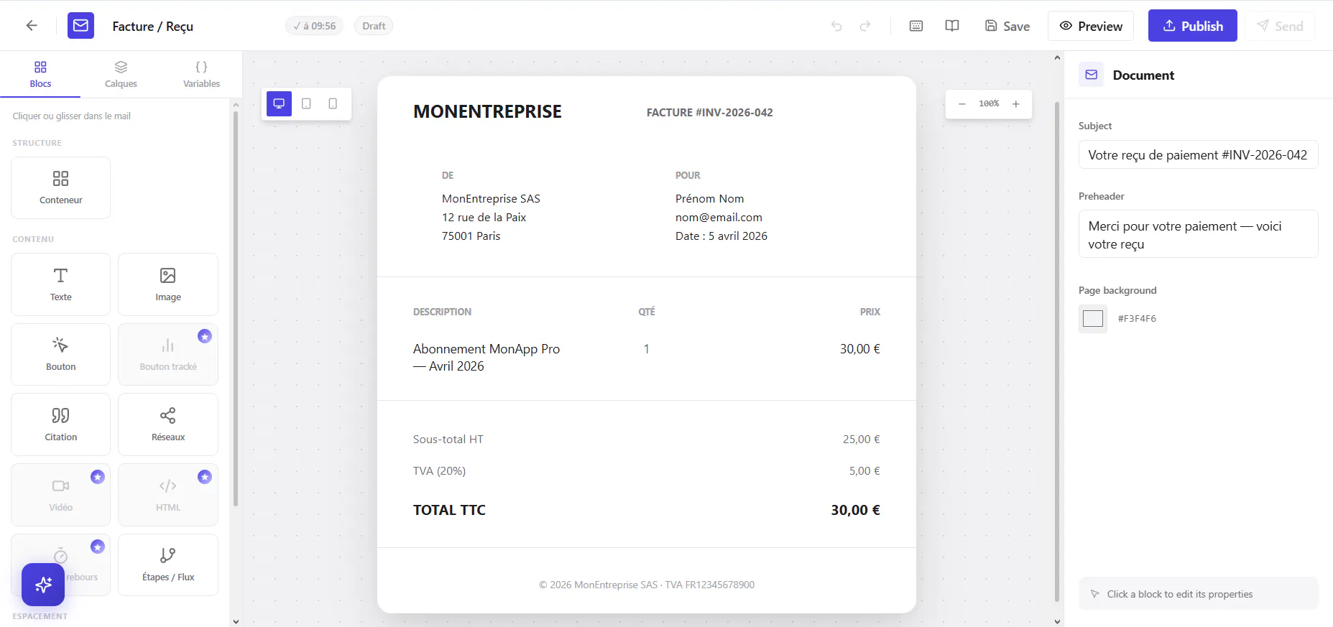The height and width of the screenshot is (627, 1333).
Task: Click the Subject input field
Action: (1199, 154)
